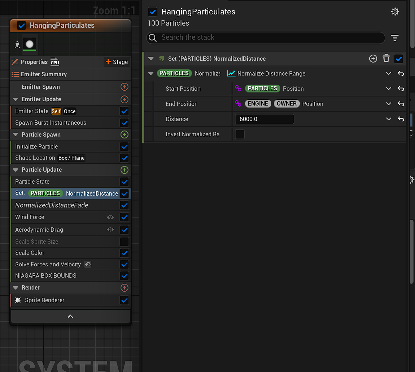Open the Start Position dropdown arrow
This screenshot has width=415, height=372.
tap(389, 89)
